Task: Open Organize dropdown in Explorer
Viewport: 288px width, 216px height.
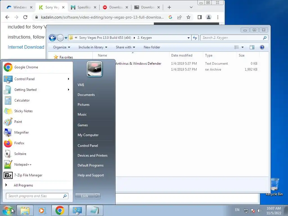Action: point(62,47)
